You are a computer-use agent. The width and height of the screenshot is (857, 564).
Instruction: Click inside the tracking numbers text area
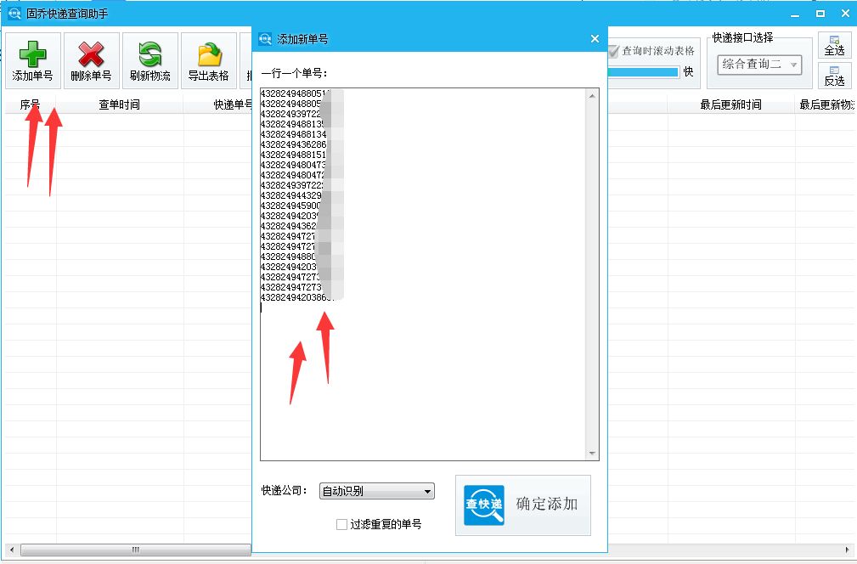pos(424,274)
